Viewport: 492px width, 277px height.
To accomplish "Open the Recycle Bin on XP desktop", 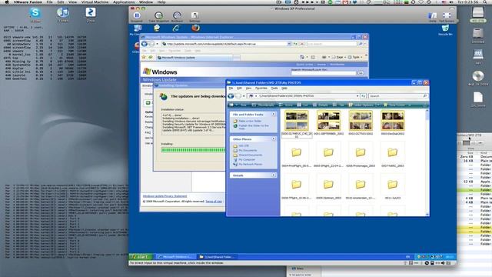I will click(x=445, y=28).
